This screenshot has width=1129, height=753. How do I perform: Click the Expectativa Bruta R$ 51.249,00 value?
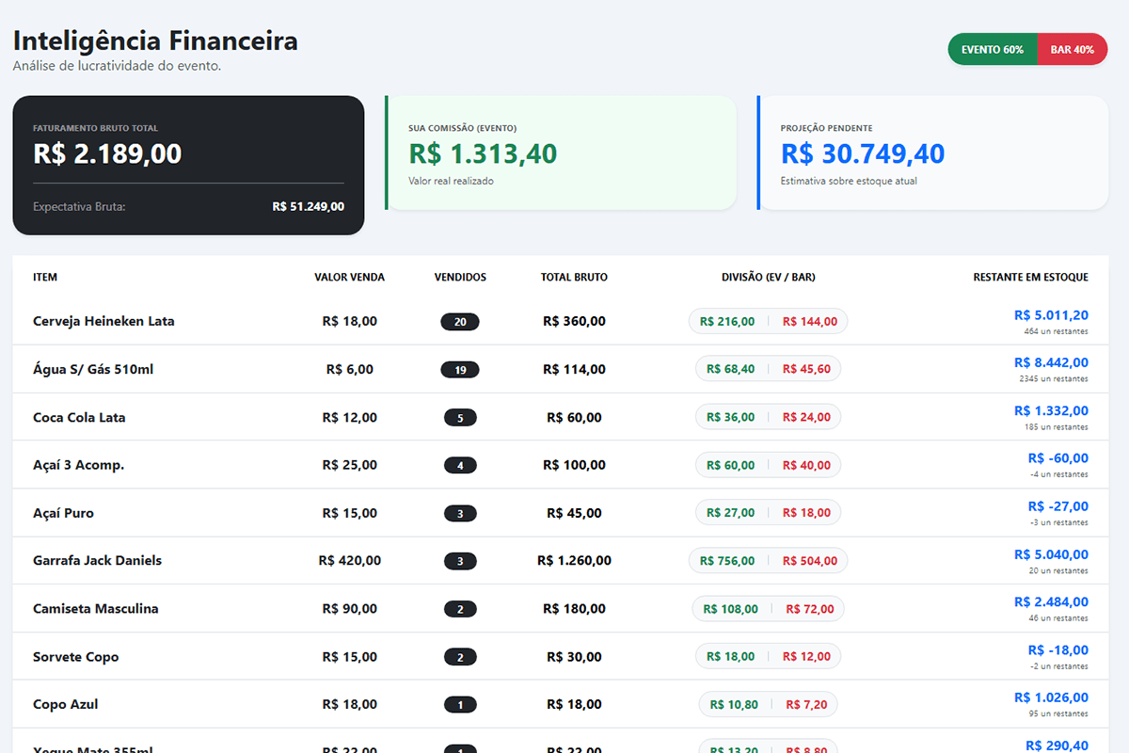[x=308, y=206]
